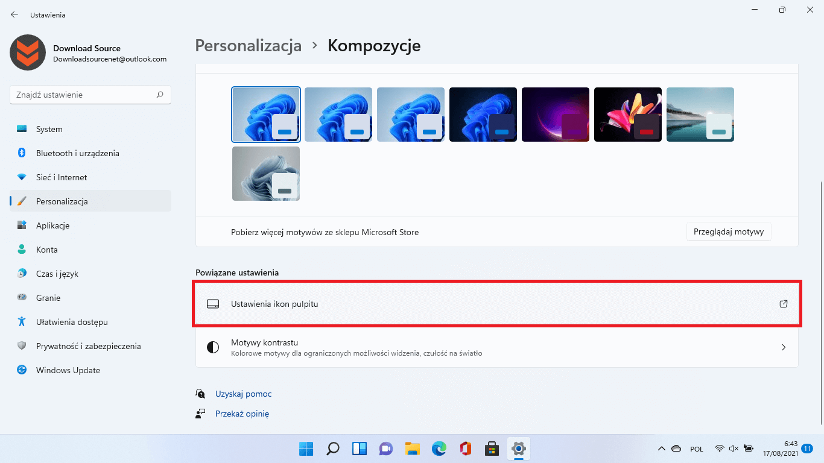The image size is (824, 463).
Task: Open notification center badge showing 11
Action: coord(807,449)
